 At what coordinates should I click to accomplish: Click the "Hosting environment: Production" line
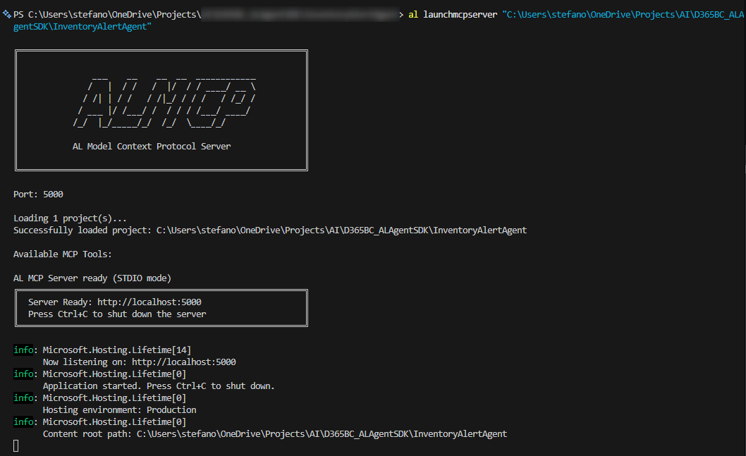point(119,409)
